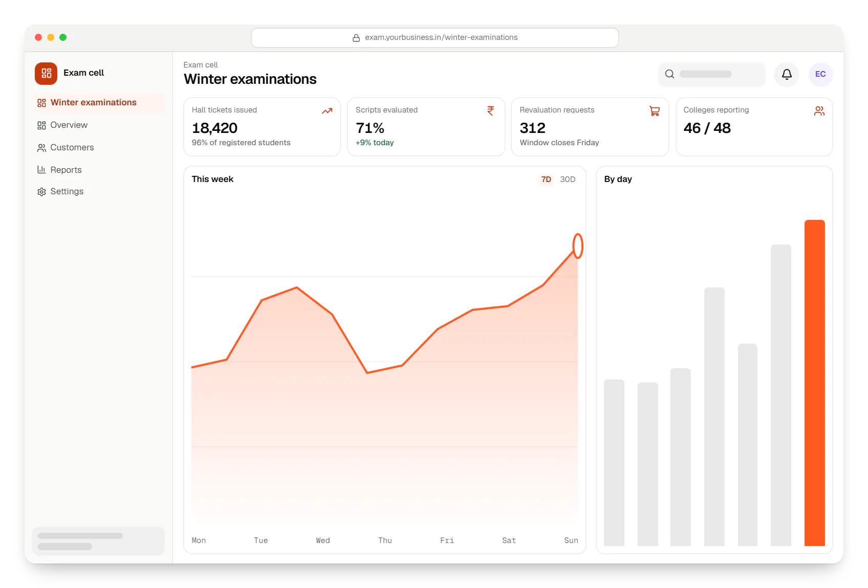Click the 46 / 48 colleges value
Image resolution: width=868 pixels, height=588 pixels.
click(x=707, y=128)
